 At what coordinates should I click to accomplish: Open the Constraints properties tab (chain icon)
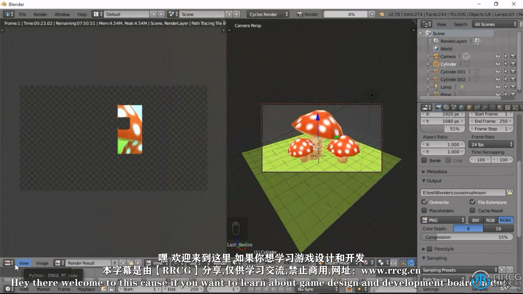477,107
